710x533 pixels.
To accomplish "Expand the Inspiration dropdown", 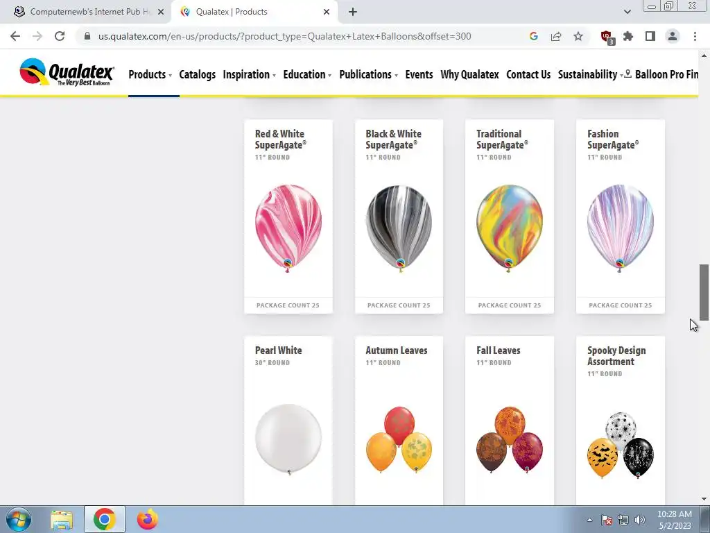I will (x=249, y=74).
